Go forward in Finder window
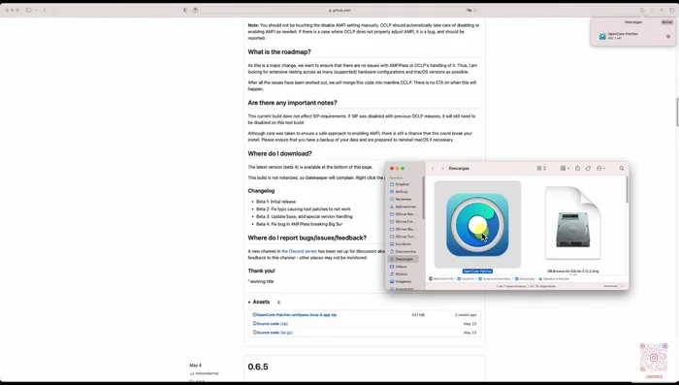Image resolution: width=679 pixels, height=385 pixels. (442, 169)
